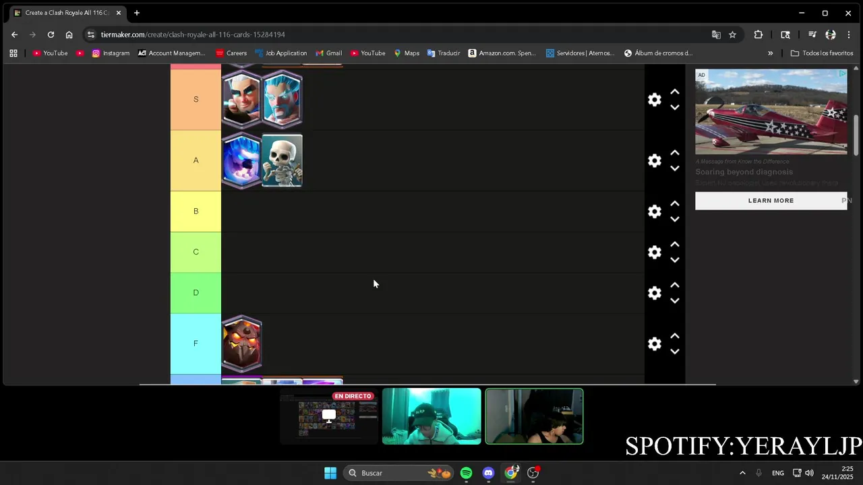This screenshot has width=863, height=485.
Task: Go to browser home page
Action: point(69,34)
